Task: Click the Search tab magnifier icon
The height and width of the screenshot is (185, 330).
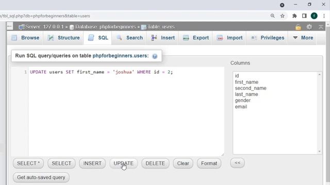Action: 119,38
